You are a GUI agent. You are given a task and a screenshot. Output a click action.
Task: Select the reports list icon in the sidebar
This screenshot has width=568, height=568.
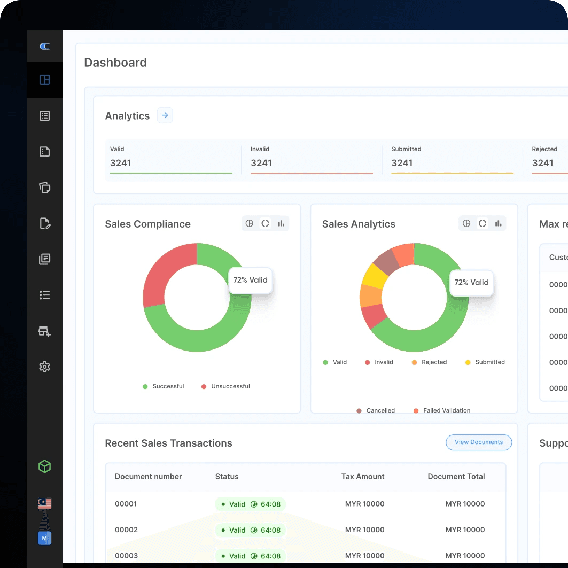click(x=45, y=115)
